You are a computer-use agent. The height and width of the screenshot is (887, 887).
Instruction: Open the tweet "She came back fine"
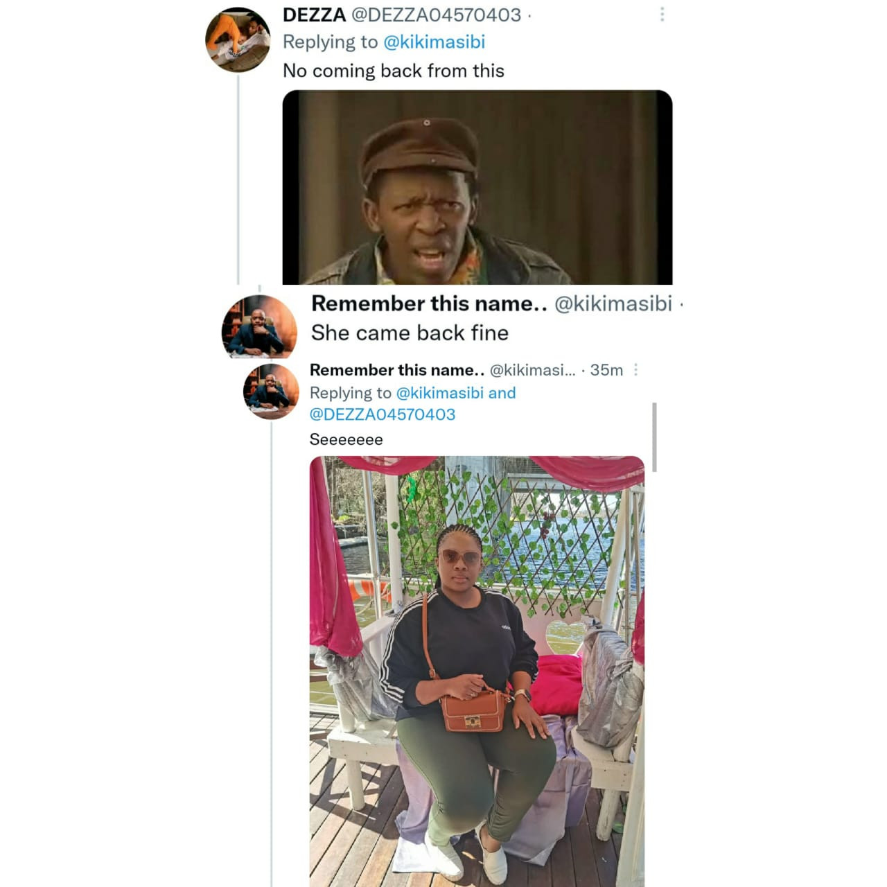[x=410, y=333]
